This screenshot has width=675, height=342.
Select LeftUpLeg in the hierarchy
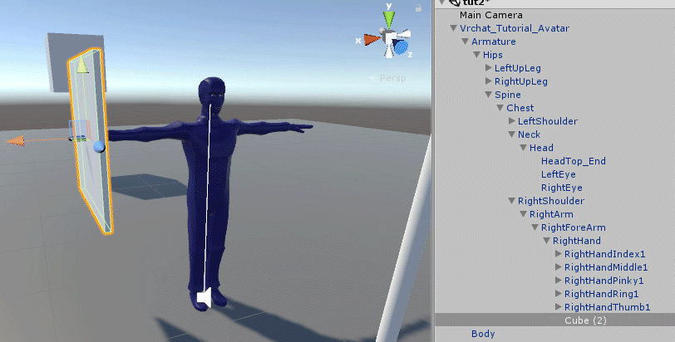[x=517, y=68]
